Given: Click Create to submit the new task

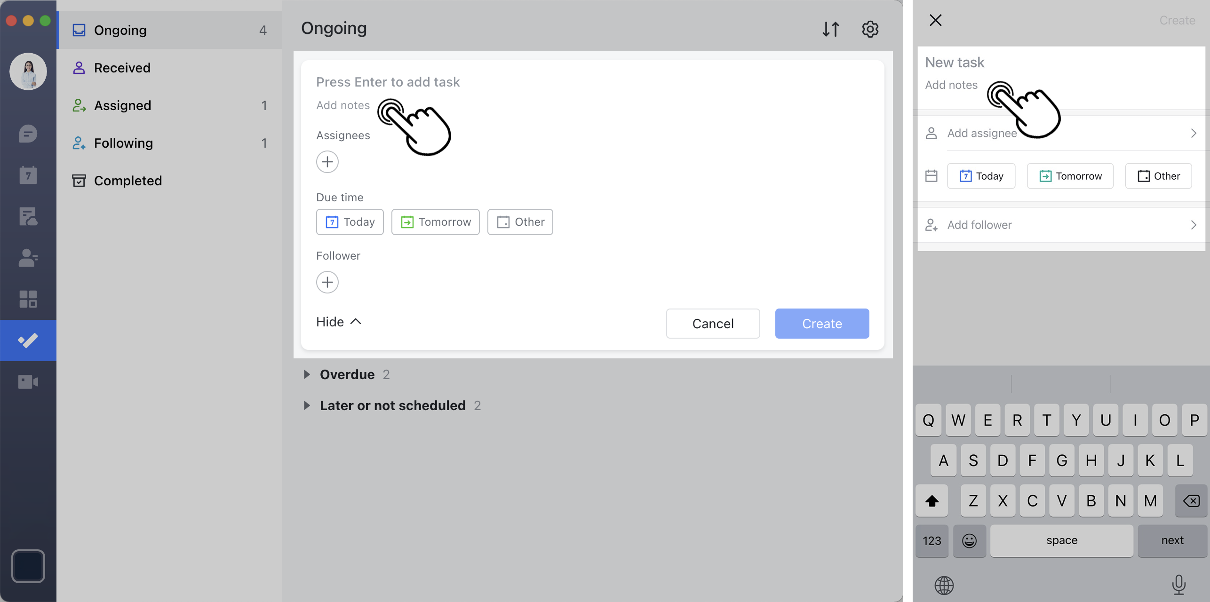Looking at the screenshot, I should click(x=822, y=324).
